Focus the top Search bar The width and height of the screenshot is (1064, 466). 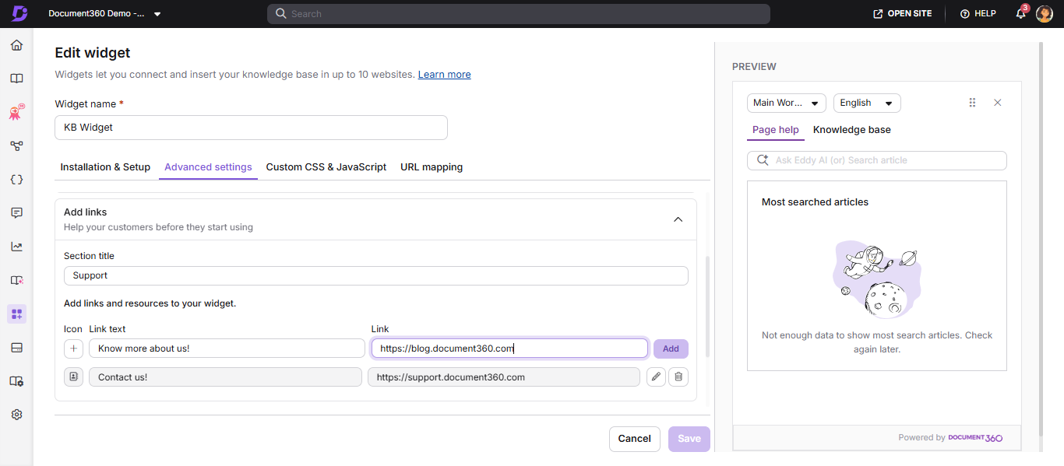[x=519, y=14]
